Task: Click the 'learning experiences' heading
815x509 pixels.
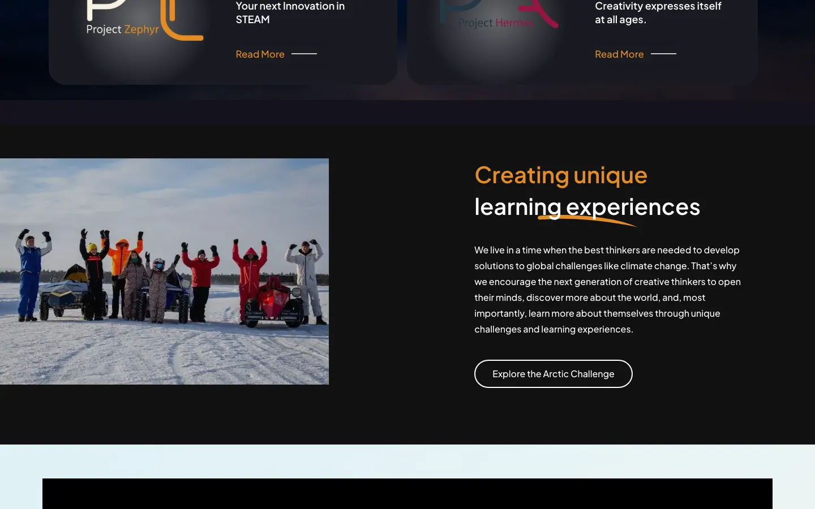Action: click(587, 207)
